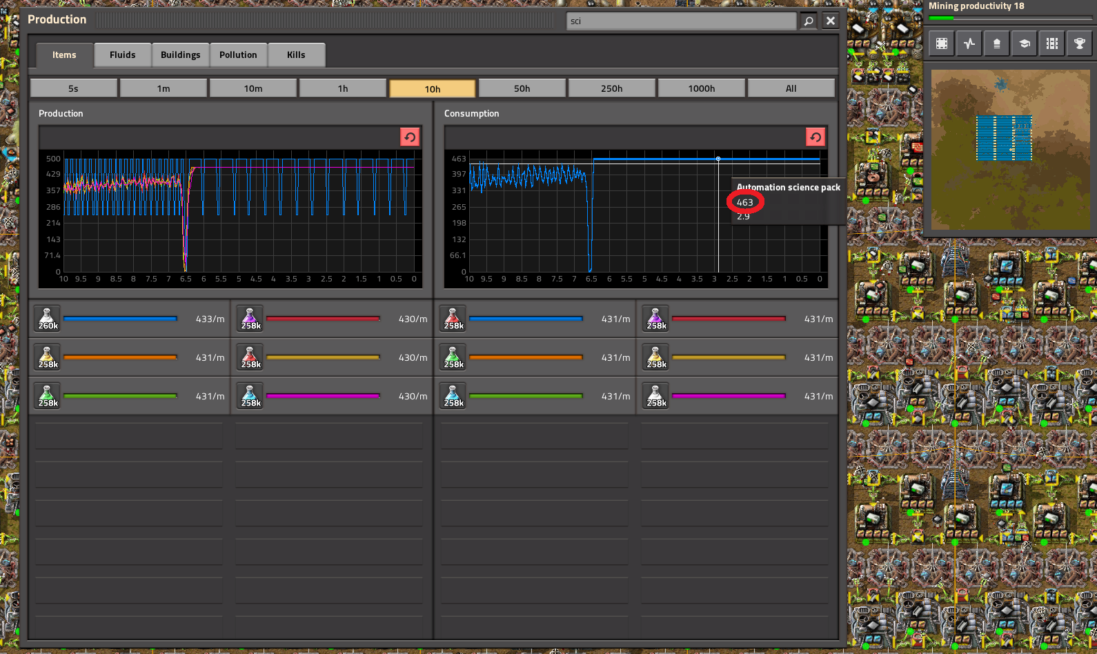The image size is (1097, 654).
Task: Open tips via graduation cap icon
Action: click(x=1025, y=43)
